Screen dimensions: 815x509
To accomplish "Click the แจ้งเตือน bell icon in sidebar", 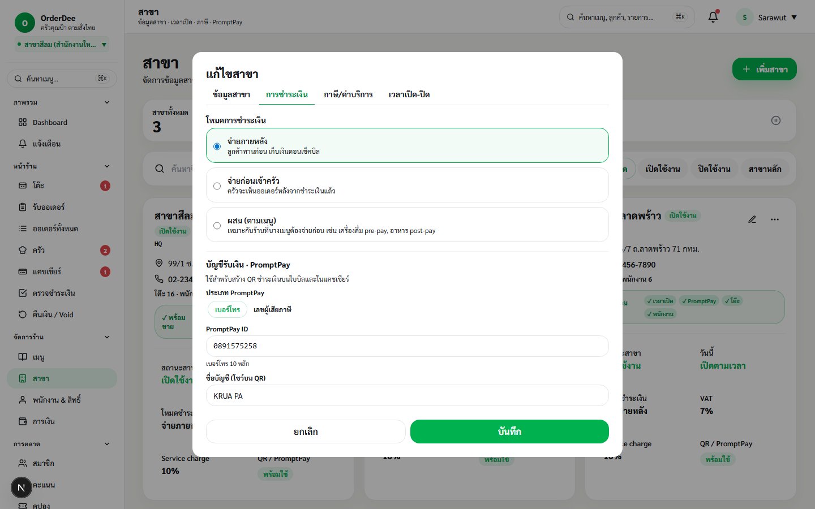I will 23,144.
